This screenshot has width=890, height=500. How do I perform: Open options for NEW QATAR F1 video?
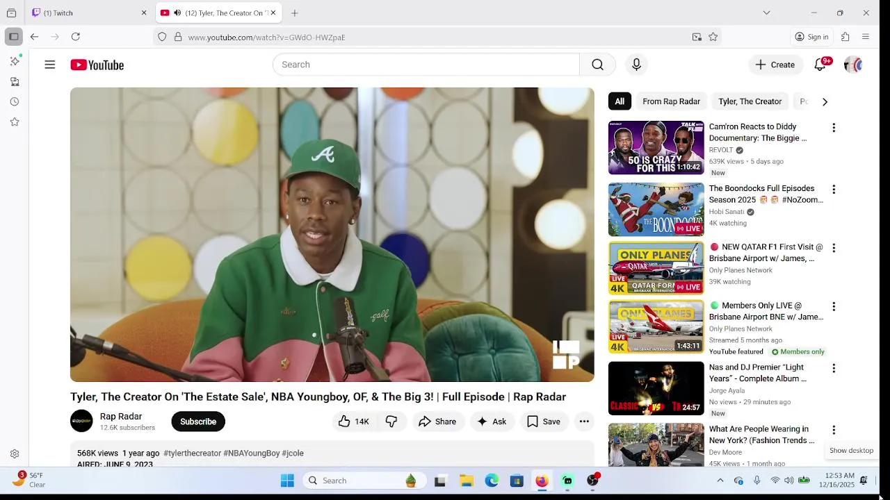click(x=834, y=248)
